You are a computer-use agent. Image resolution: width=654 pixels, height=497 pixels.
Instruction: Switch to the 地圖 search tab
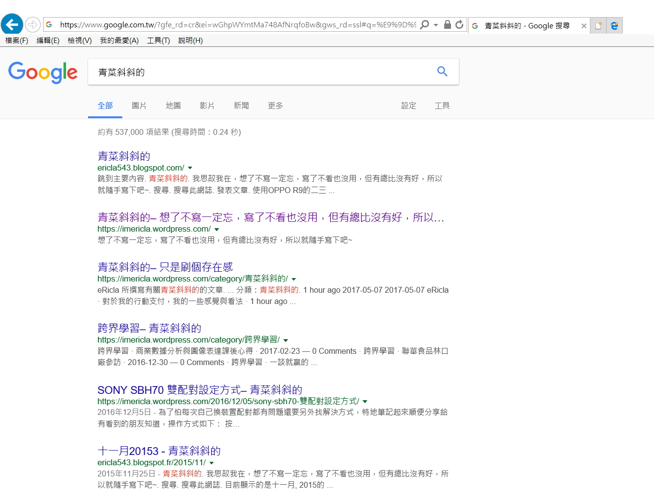pyautogui.click(x=173, y=106)
